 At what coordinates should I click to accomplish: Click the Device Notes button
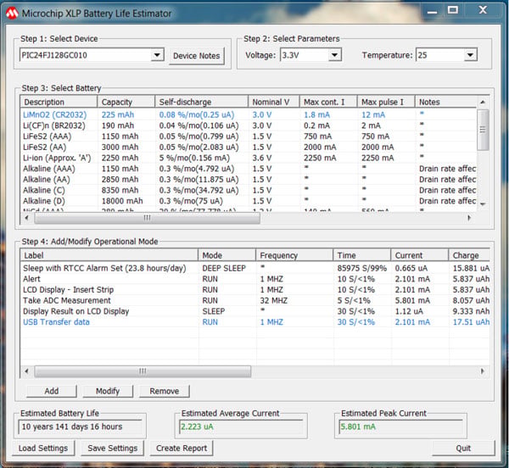point(197,56)
